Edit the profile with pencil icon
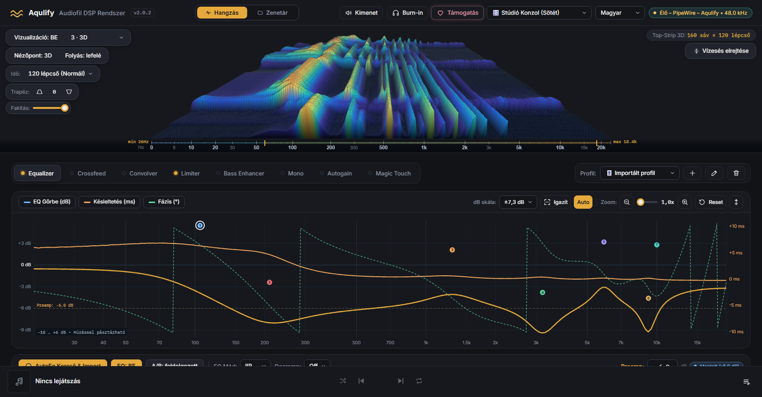 click(714, 173)
